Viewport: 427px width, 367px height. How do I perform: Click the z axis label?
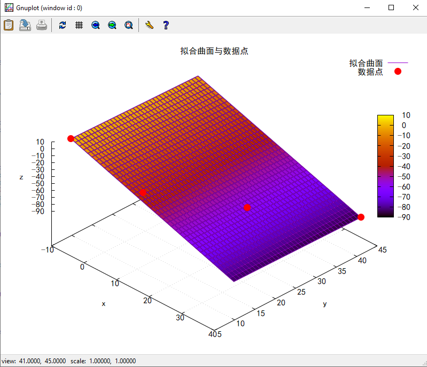pyautogui.click(x=21, y=177)
